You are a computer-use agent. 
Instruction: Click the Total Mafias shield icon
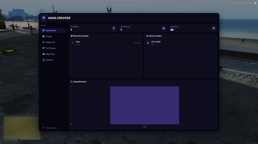(x=114, y=28)
